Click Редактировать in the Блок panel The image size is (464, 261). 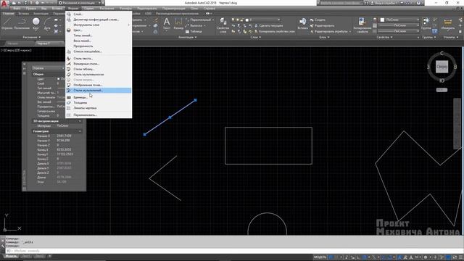pyautogui.click(x=322, y=25)
